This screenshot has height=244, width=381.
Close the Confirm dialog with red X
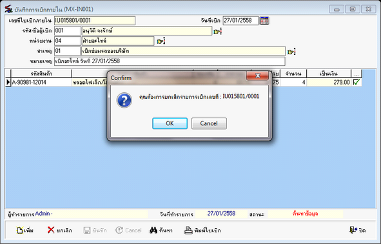258,76
